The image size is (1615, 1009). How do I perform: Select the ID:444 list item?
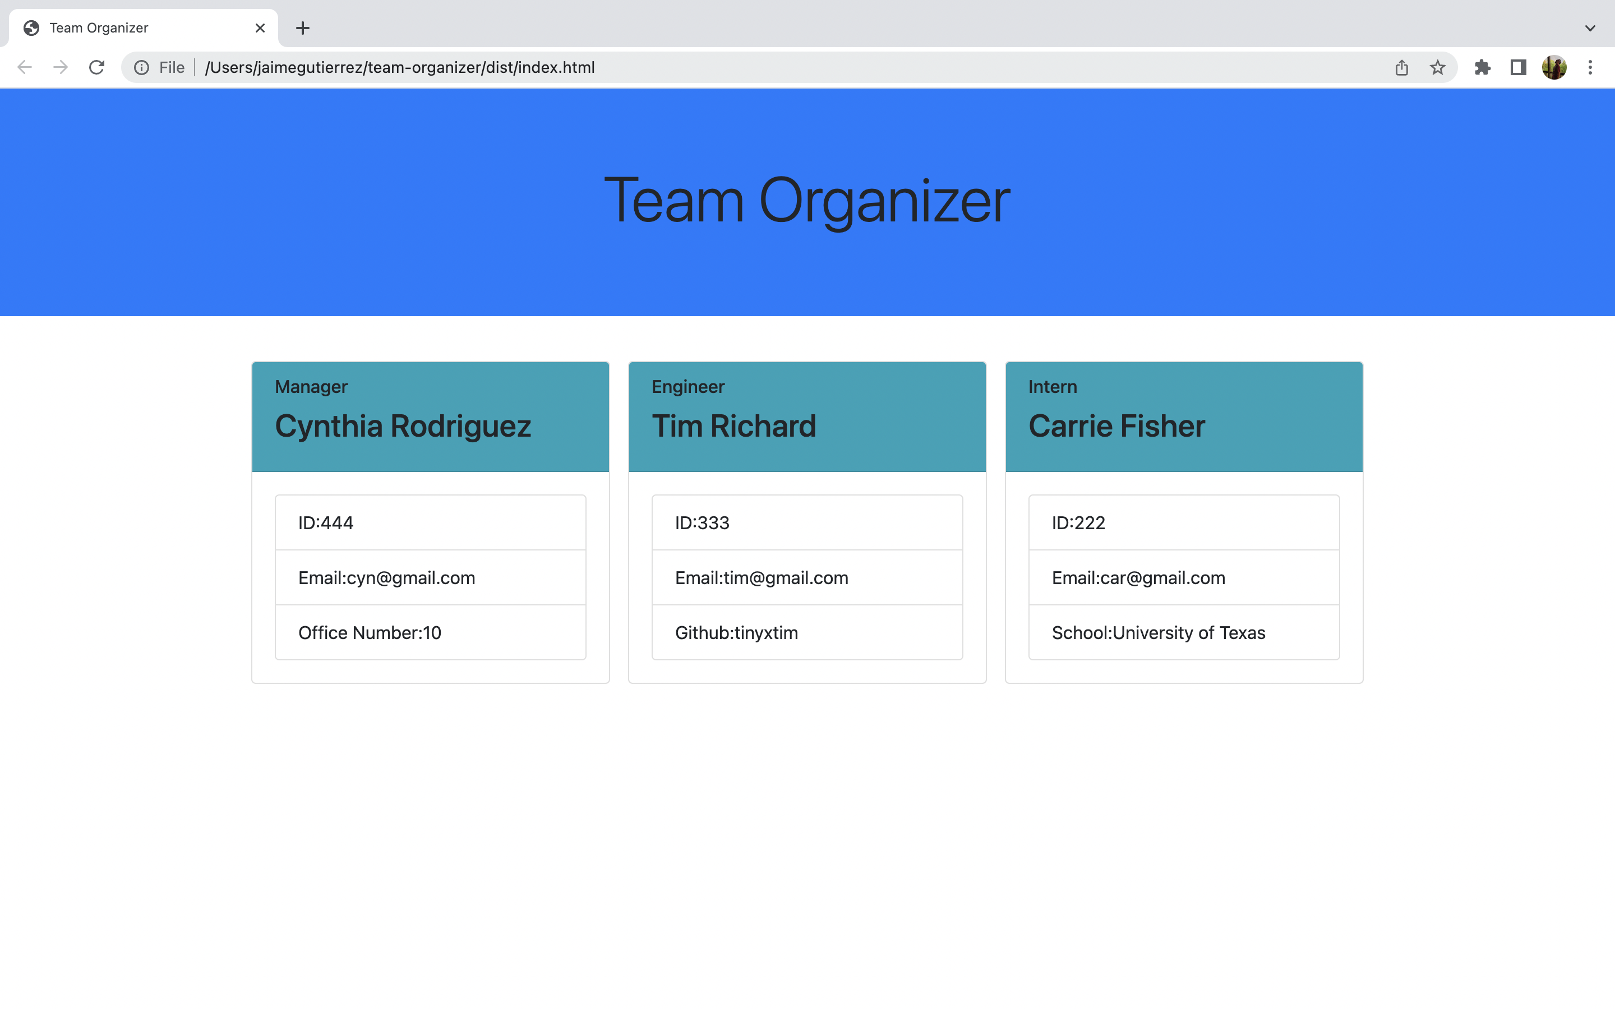point(431,522)
